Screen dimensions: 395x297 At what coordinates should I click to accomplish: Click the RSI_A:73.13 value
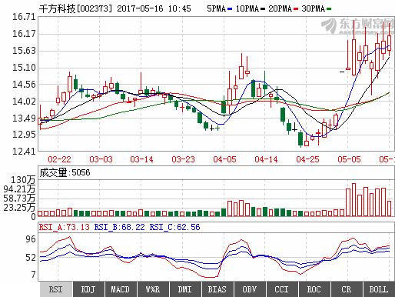point(65,227)
